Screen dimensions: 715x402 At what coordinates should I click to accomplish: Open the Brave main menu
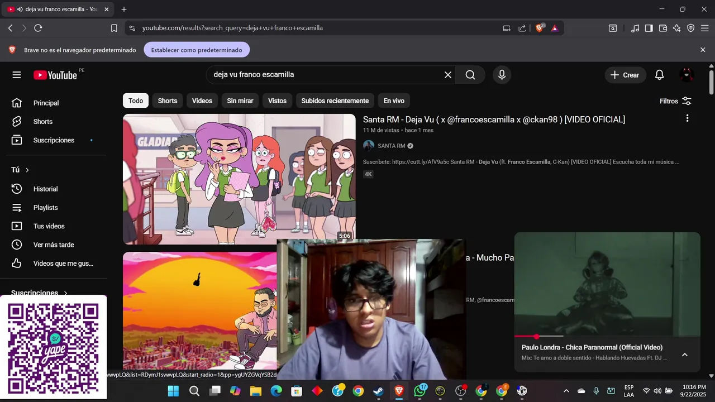(x=704, y=28)
